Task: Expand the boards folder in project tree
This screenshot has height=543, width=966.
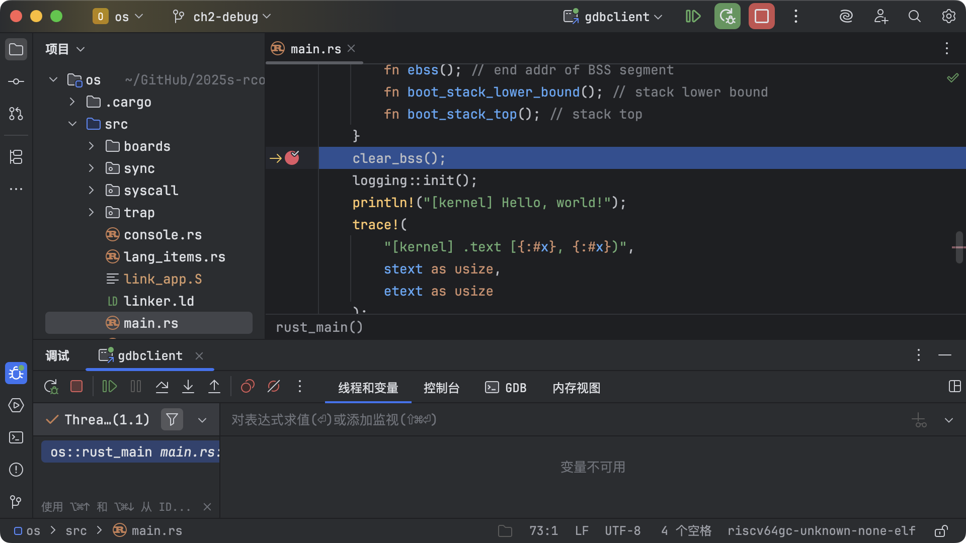Action: click(91, 146)
